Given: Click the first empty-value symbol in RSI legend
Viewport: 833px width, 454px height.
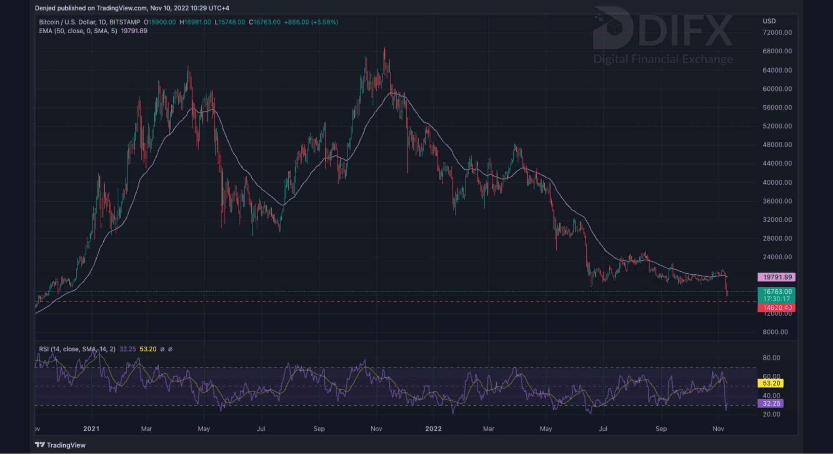Looking at the screenshot, I should 163,349.
